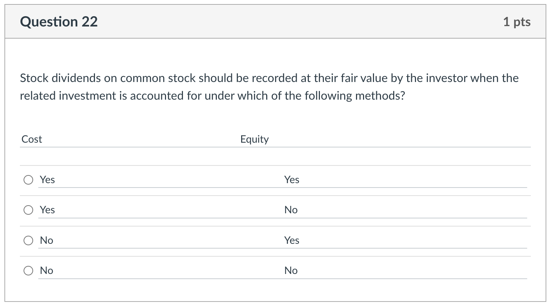Click the underline beneath the Equity header
Image resolution: width=550 pixels, height=303 pixels.
tap(387, 147)
